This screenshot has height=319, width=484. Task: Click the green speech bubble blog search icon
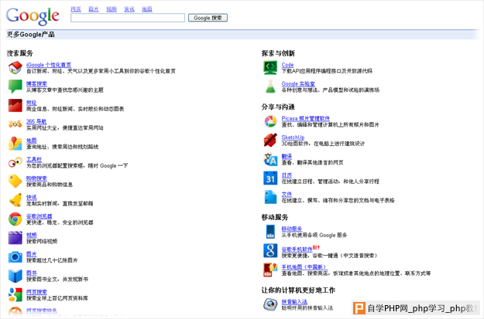click(15, 87)
